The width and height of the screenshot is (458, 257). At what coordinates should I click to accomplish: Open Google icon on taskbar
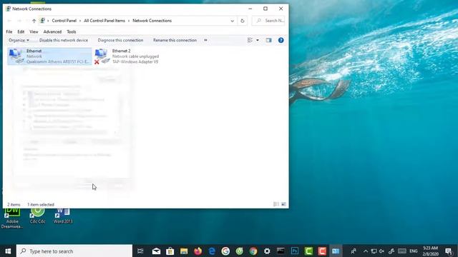pyautogui.click(x=225, y=251)
